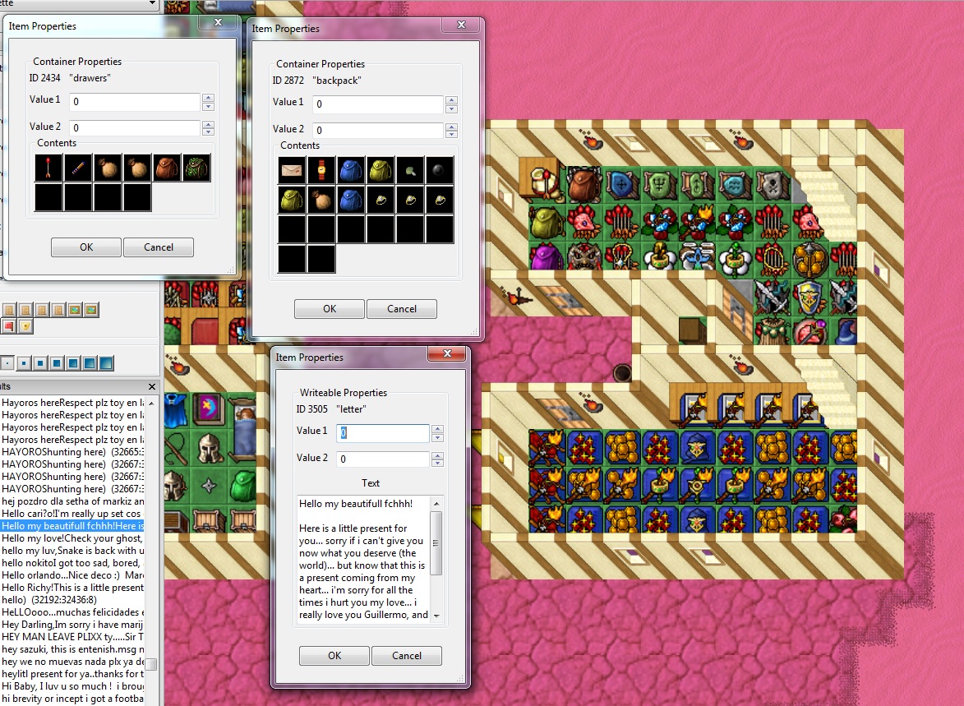Click the results list scrollbar thumb
Viewport: 964px width, 706px height.
150,664
